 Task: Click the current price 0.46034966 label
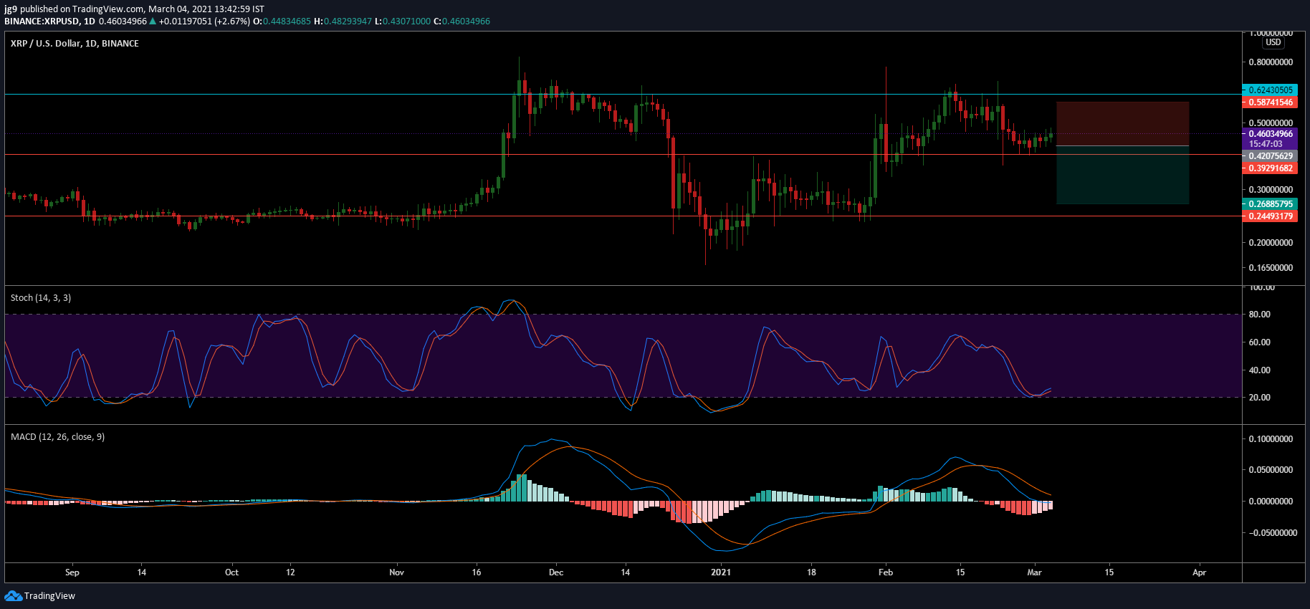pos(1270,134)
